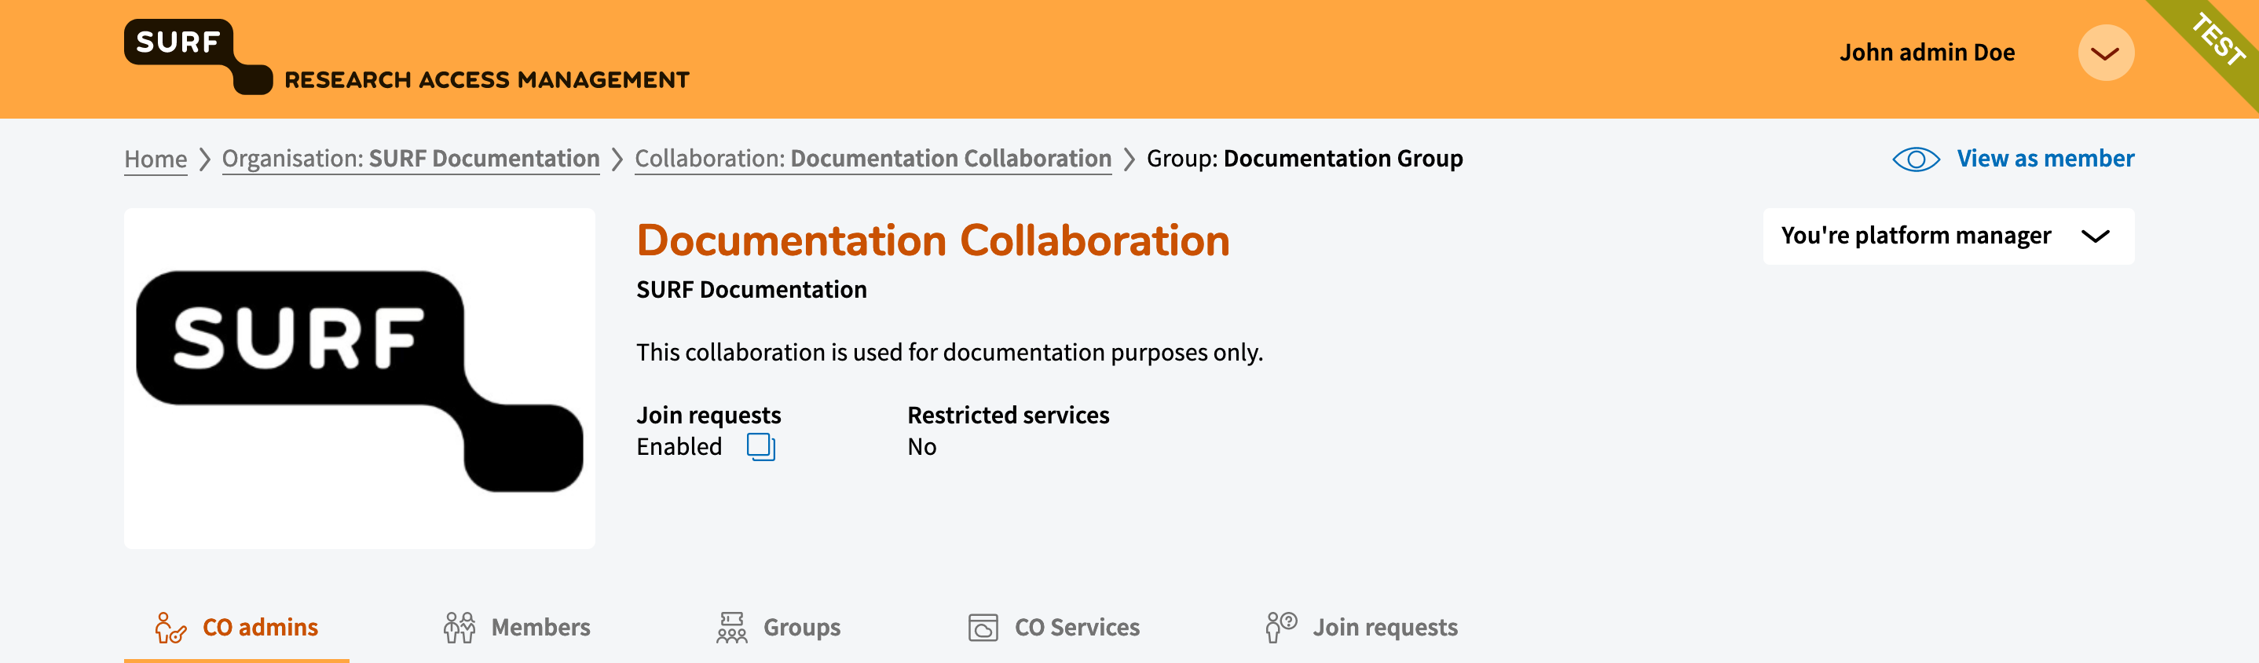Click the John admin Doe user name
The height and width of the screenshot is (663, 2259).
[x=1927, y=53]
